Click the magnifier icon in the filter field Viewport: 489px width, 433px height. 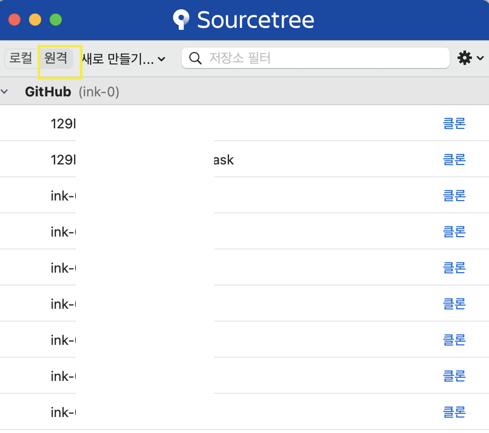[x=195, y=58]
